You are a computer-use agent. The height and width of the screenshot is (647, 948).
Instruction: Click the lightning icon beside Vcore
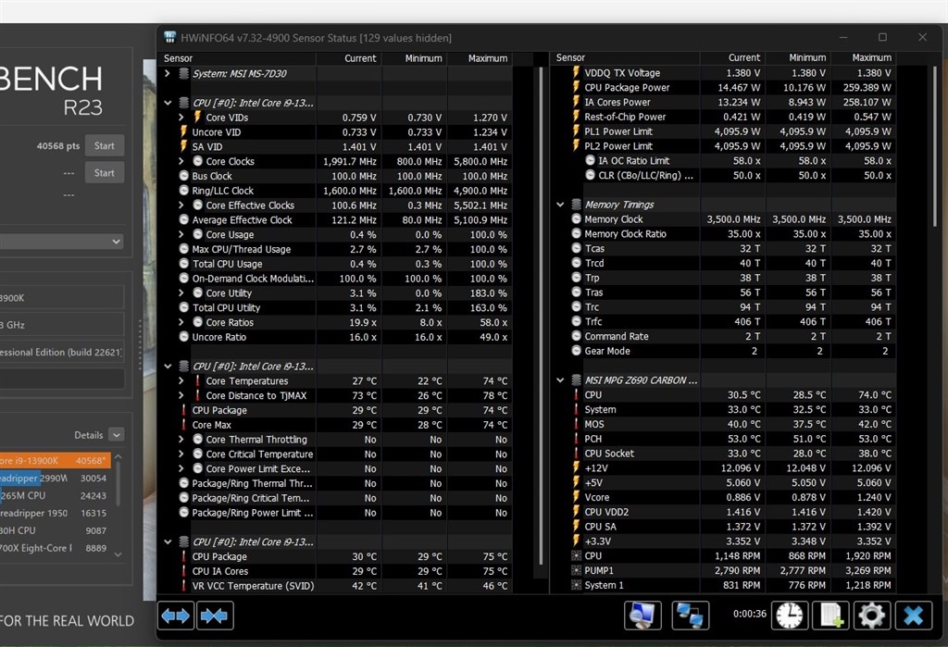tap(576, 497)
